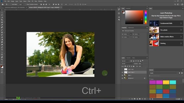Create a new group folder icon
184x103 pixels.
tap(140, 99)
